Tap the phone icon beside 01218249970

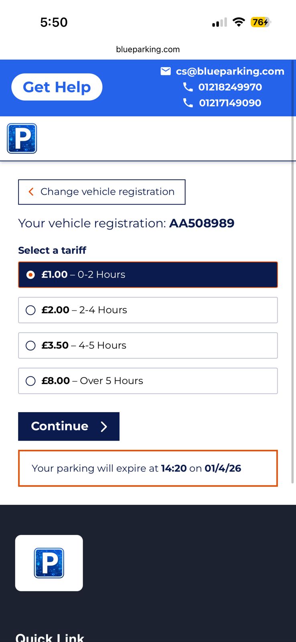[x=188, y=87]
